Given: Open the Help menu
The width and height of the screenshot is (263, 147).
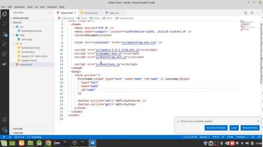Looking at the screenshot, I should (x=62, y=7).
